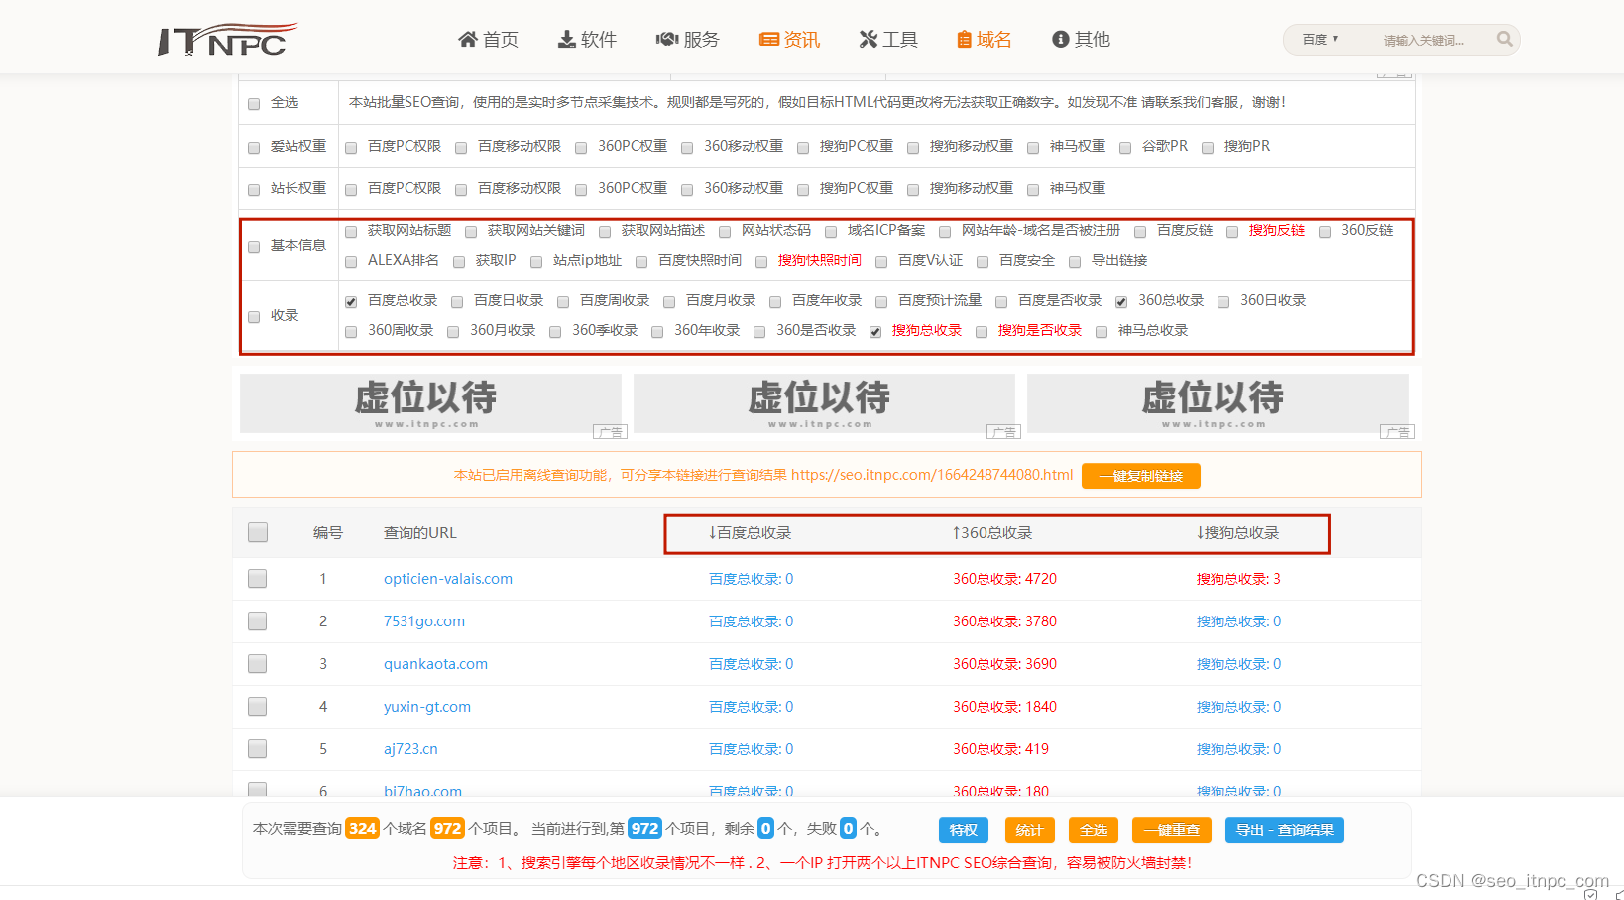Click 360总收录: 419 result
The width and height of the screenshot is (1624, 900).
coord(1000,749)
